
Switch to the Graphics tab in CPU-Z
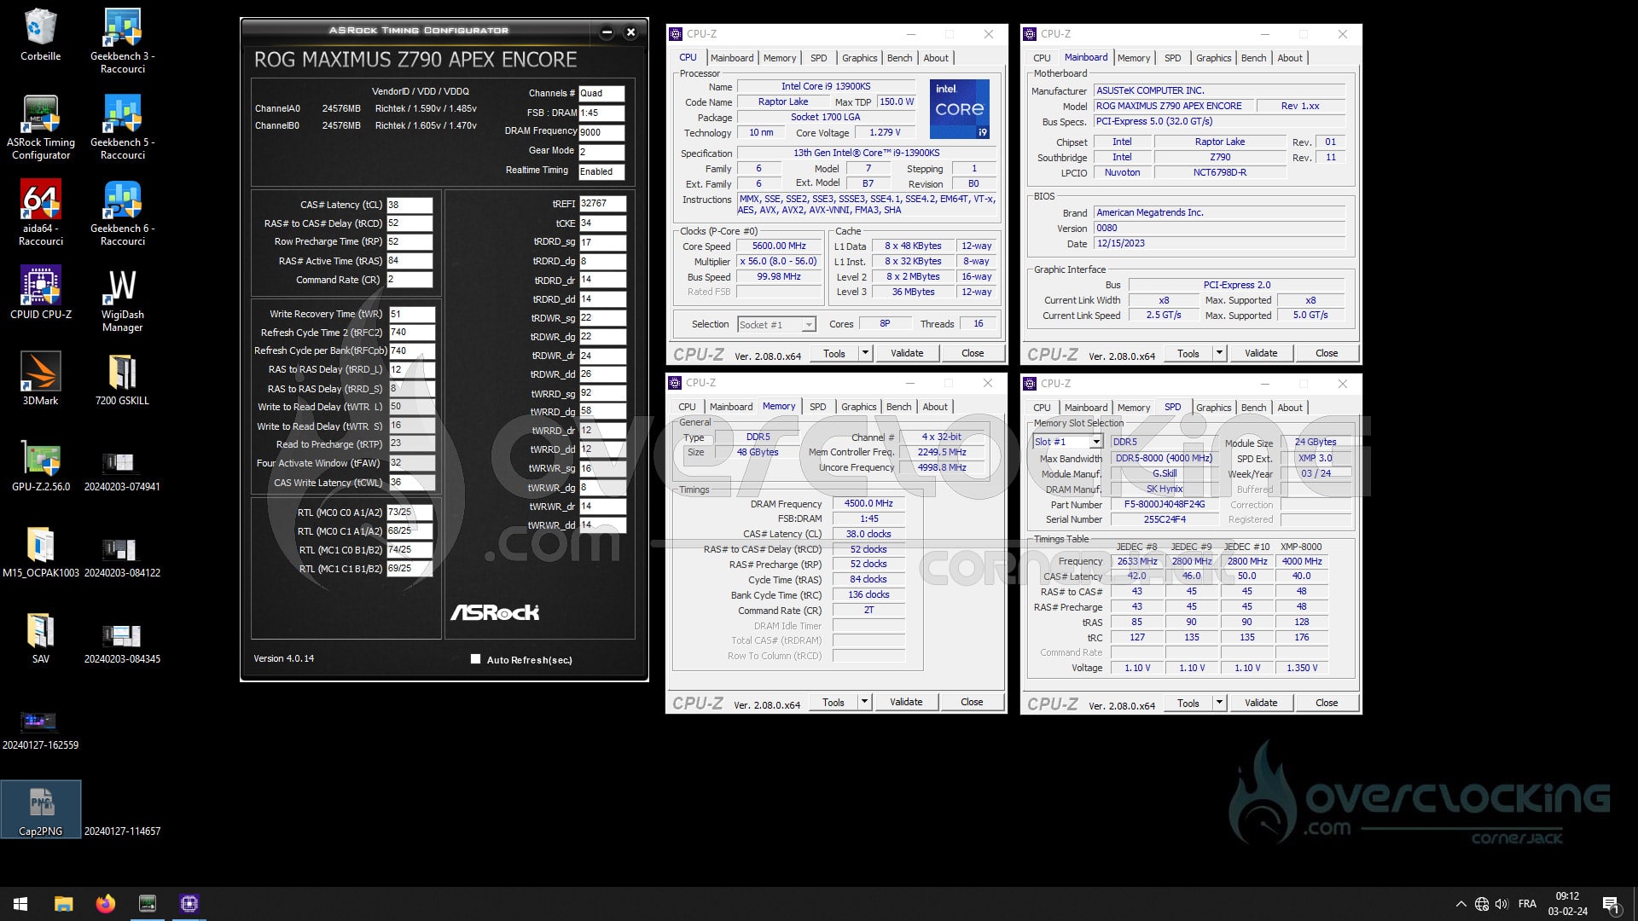click(860, 57)
